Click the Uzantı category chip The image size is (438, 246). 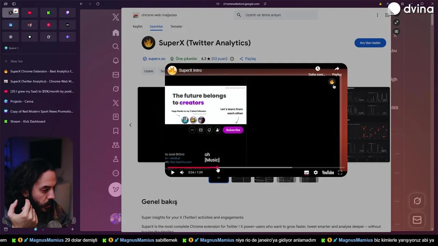pos(149,71)
